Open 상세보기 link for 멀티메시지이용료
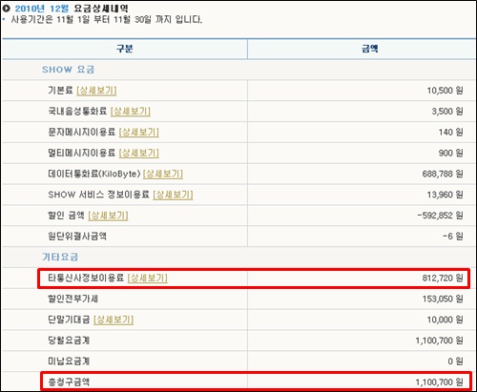Viewport: 477px width, 392px height. click(139, 153)
